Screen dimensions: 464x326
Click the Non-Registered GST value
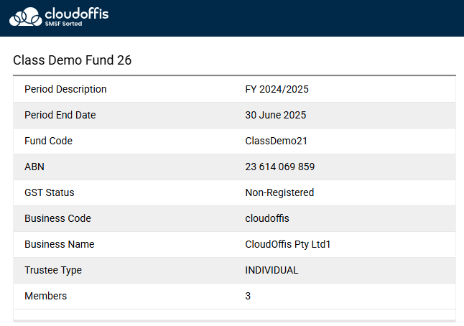(x=279, y=192)
